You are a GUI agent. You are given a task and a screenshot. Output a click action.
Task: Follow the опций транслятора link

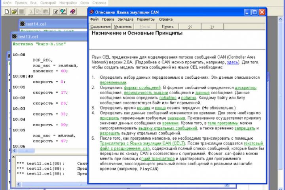click(x=158, y=159)
